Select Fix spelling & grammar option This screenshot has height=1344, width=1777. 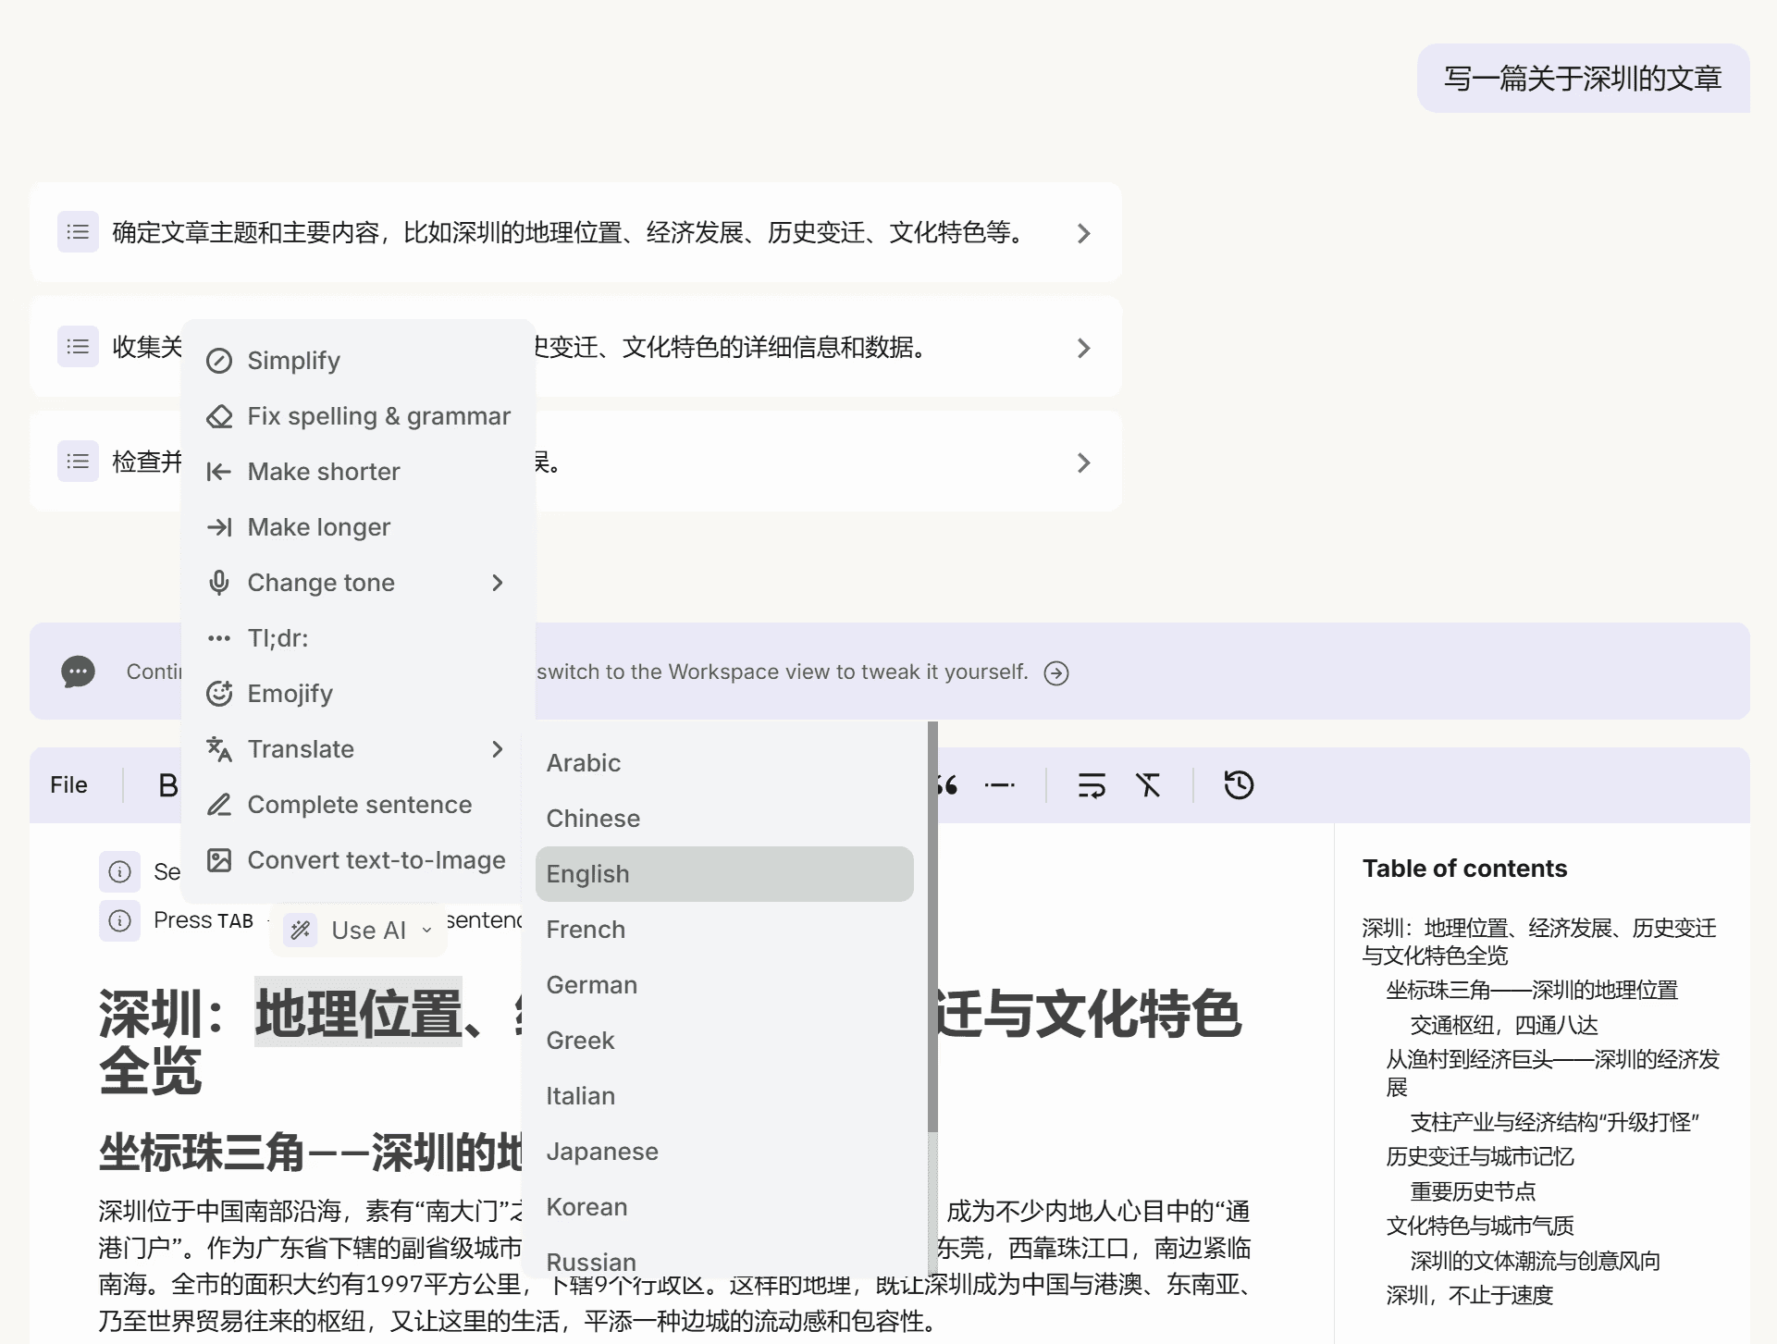pyautogui.click(x=378, y=416)
